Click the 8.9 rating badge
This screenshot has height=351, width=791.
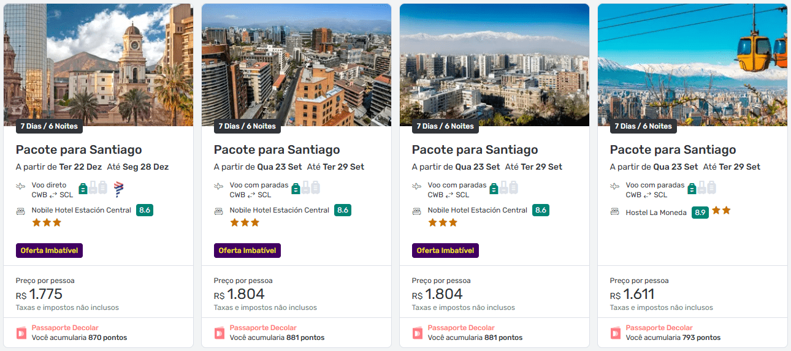[700, 213]
